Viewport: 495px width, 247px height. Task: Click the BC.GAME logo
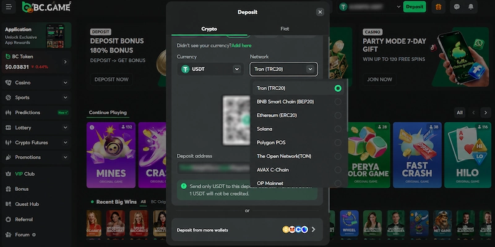coord(46,7)
